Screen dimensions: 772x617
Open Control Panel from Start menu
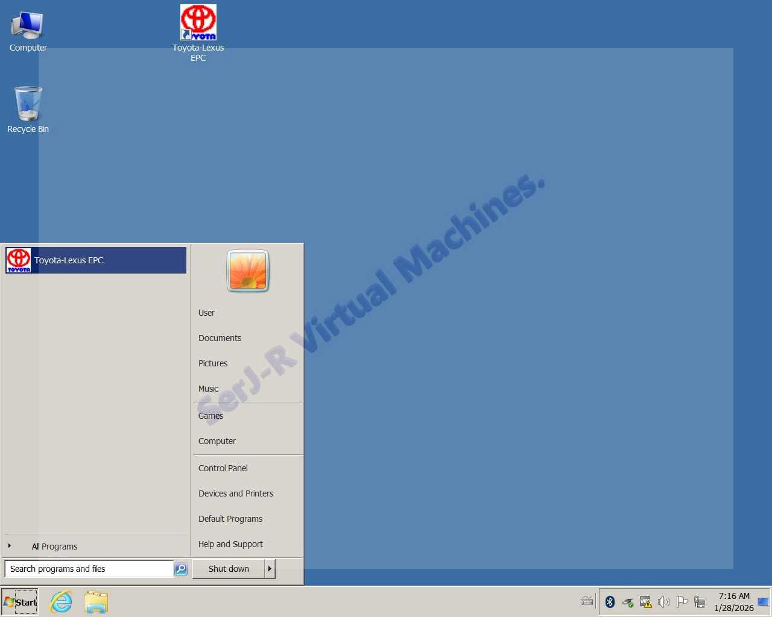pyautogui.click(x=223, y=468)
